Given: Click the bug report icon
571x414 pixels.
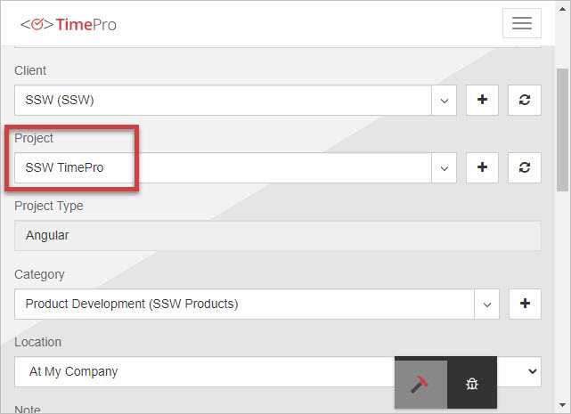Looking at the screenshot, I should pyautogui.click(x=472, y=384).
